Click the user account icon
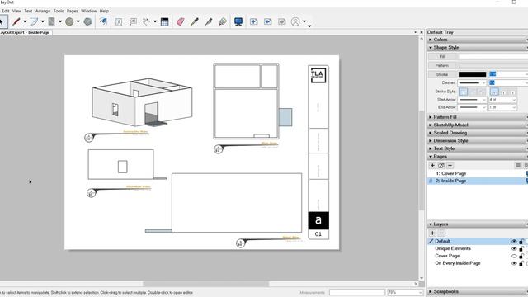The width and height of the screenshot is (528, 297). point(295,22)
